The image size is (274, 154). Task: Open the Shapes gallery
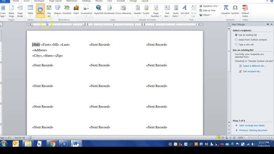(x=57, y=11)
